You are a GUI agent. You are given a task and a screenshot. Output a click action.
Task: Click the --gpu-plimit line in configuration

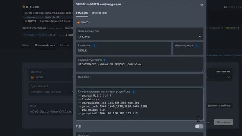click(x=108, y=113)
